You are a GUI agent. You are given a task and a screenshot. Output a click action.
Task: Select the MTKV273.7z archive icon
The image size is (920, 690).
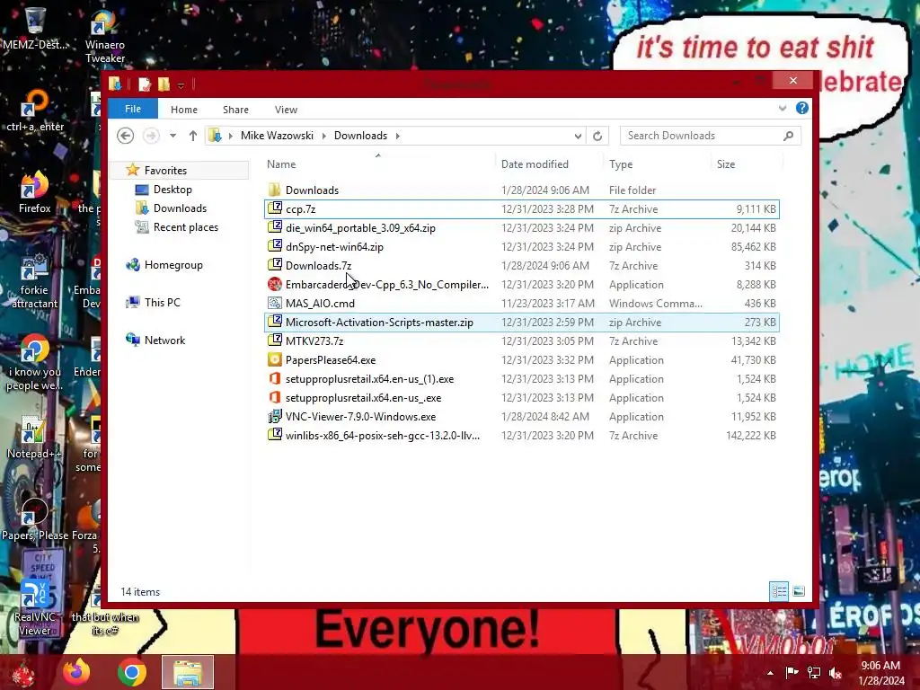click(x=274, y=341)
